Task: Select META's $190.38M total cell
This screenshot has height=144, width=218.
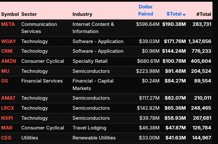Action: pos(174,24)
